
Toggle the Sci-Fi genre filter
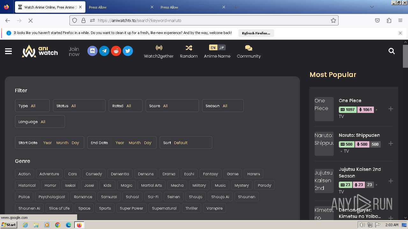(153, 197)
